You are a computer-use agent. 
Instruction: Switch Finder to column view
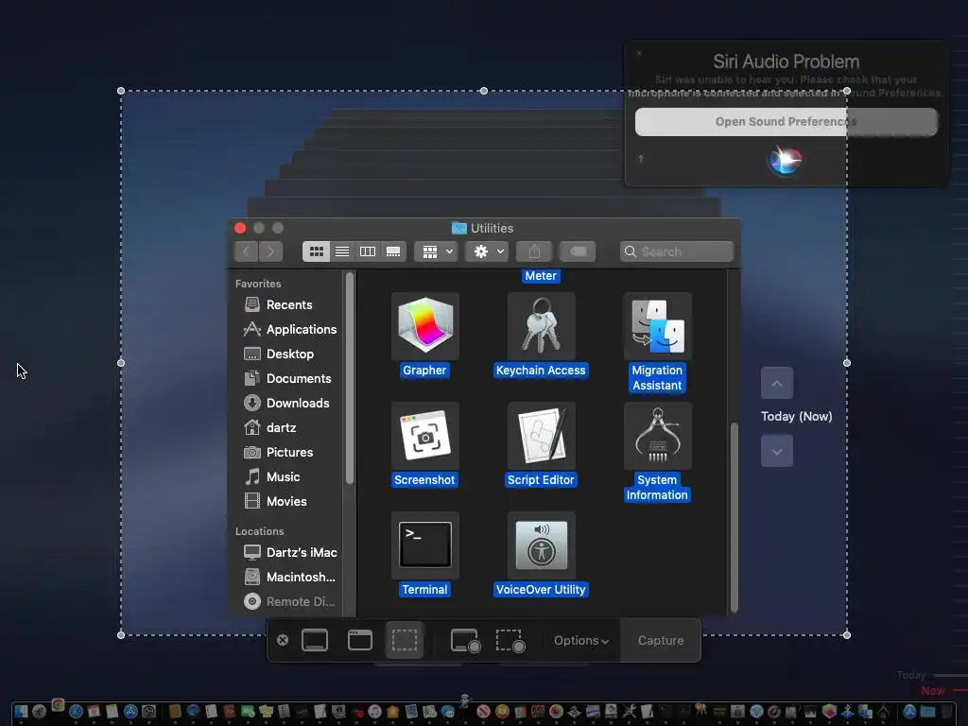368,251
